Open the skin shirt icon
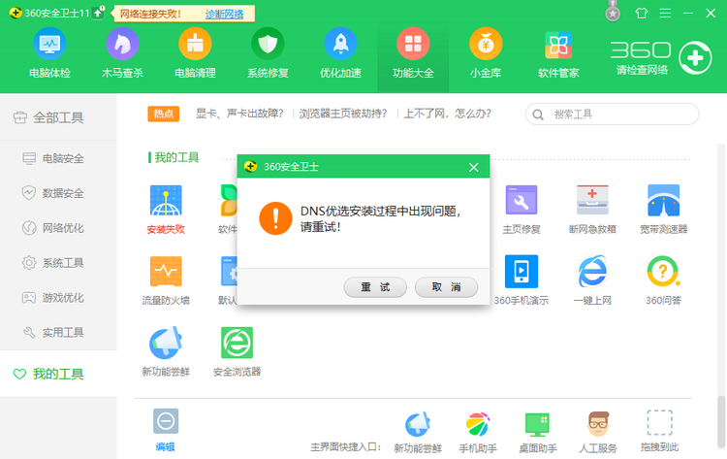Screen dimensions: 727x459 click(642, 13)
